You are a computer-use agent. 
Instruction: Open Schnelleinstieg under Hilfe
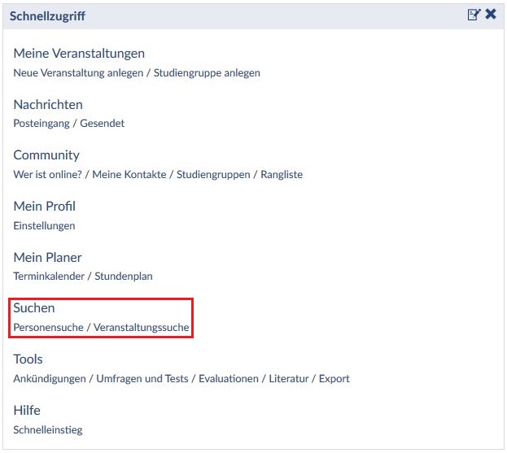(x=48, y=429)
